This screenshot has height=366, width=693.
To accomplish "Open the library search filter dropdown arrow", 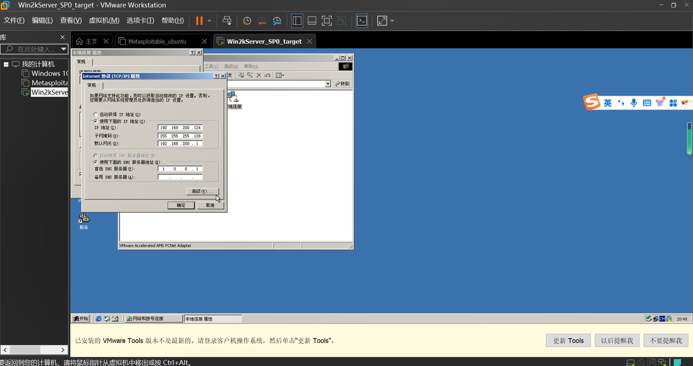I will (64, 49).
